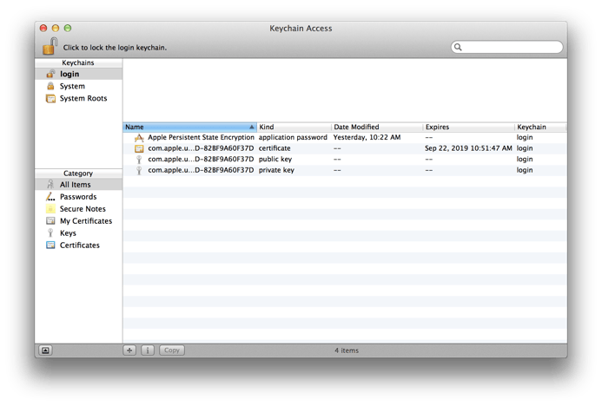Click the My Certificates category icon
The width and height of the screenshot is (602, 406).
pyautogui.click(x=50, y=221)
